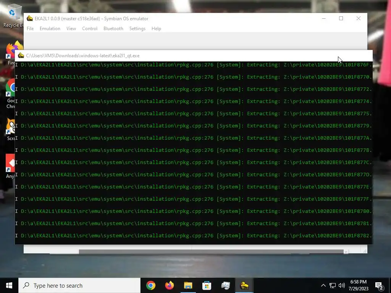The width and height of the screenshot is (391, 293).
Task: Click log line ending in 101F8780
Action: pyautogui.click(x=194, y=211)
